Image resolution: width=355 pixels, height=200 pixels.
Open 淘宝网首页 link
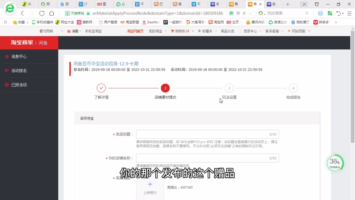[x=135, y=31]
